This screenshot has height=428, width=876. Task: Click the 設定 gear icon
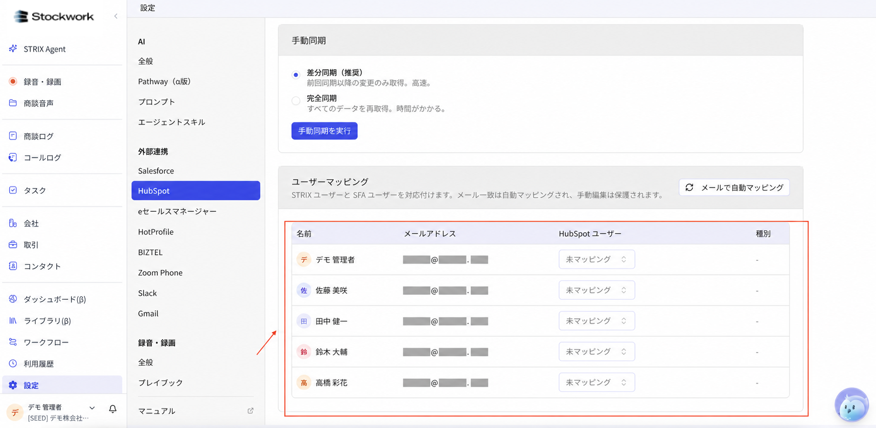click(x=13, y=385)
